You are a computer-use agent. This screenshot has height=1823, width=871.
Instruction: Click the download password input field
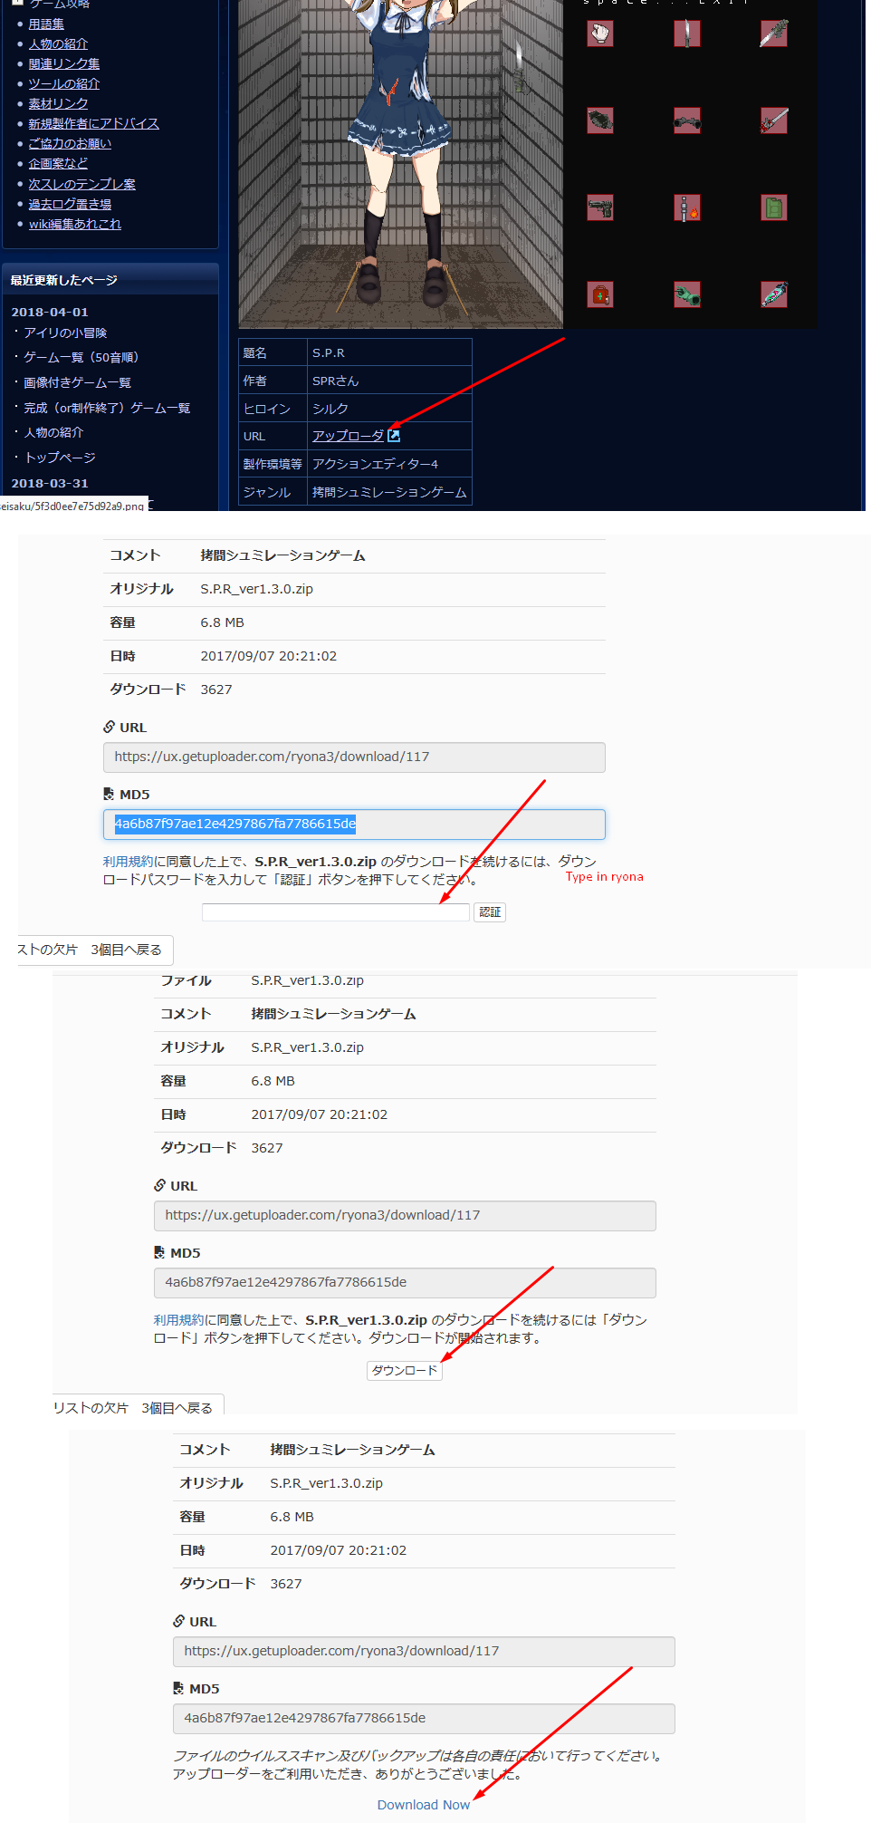(x=335, y=912)
